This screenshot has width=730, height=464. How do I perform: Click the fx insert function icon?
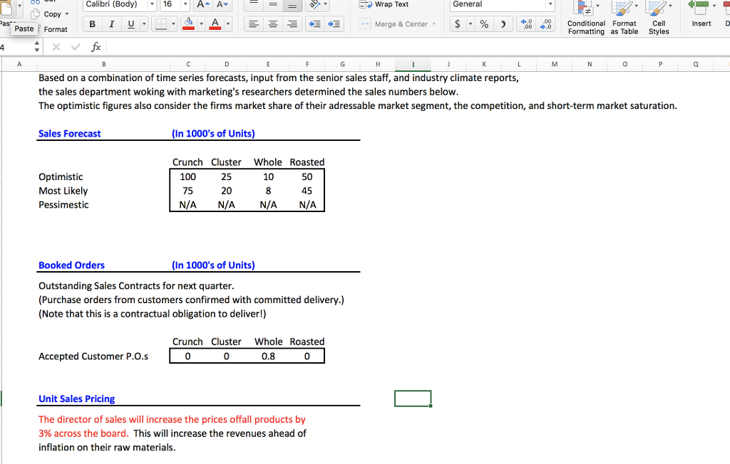click(x=96, y=47)
